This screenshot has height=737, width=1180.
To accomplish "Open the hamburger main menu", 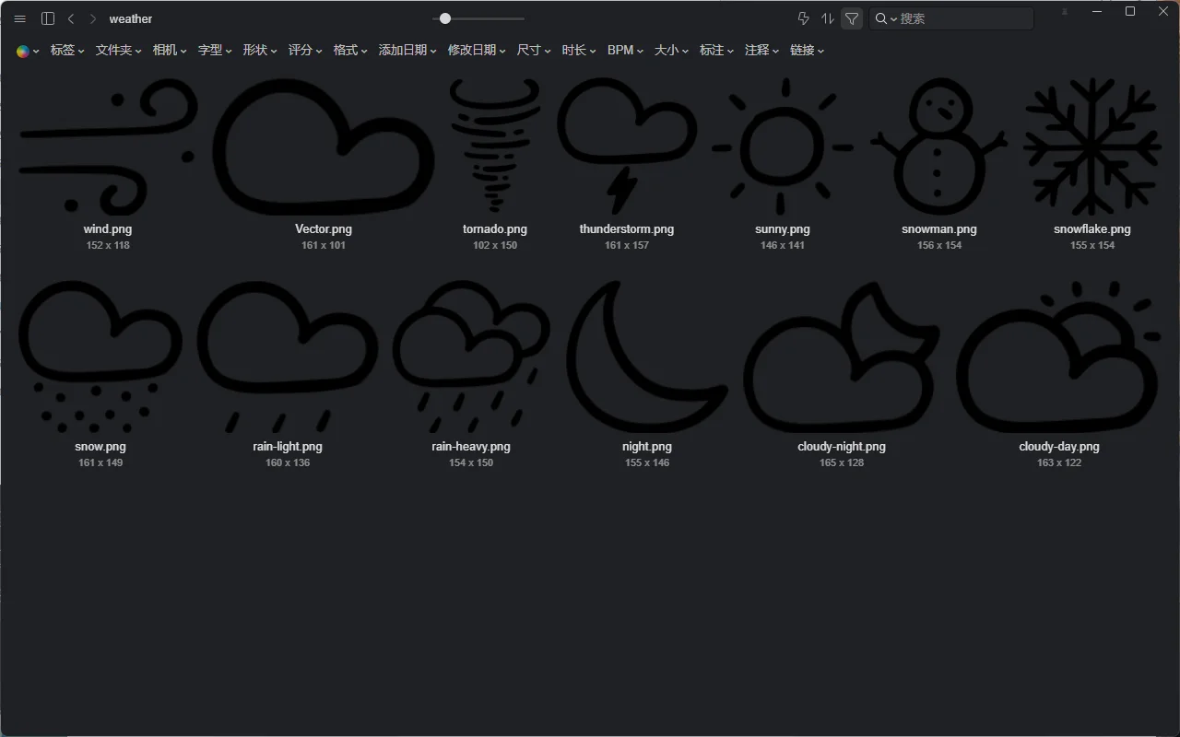I will pyautogui.click(x=20, y=18).
